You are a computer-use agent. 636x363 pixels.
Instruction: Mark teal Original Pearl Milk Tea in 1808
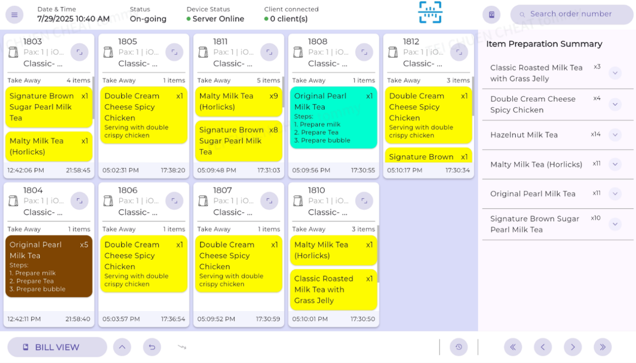333,117
